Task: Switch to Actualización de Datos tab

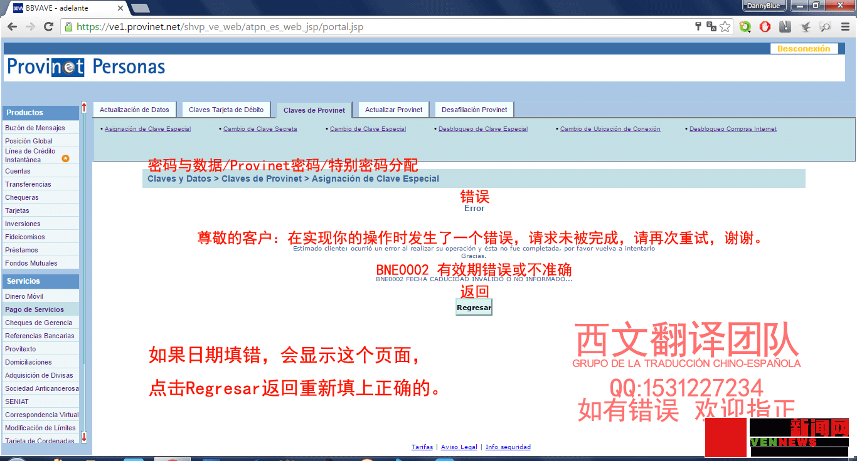Action: (134, 110)
